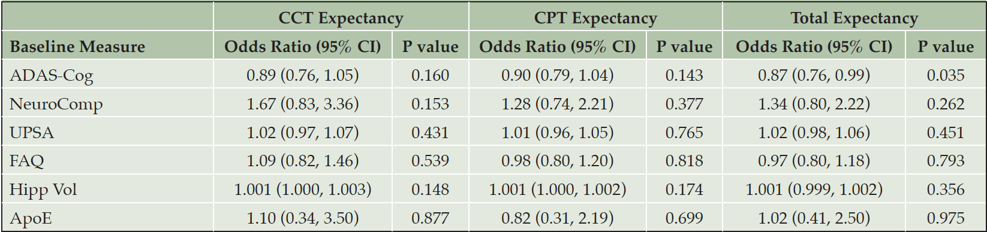
Task: Click the ADAS-Cog row label
Action: pyautogui.click(x=52, y=75)
